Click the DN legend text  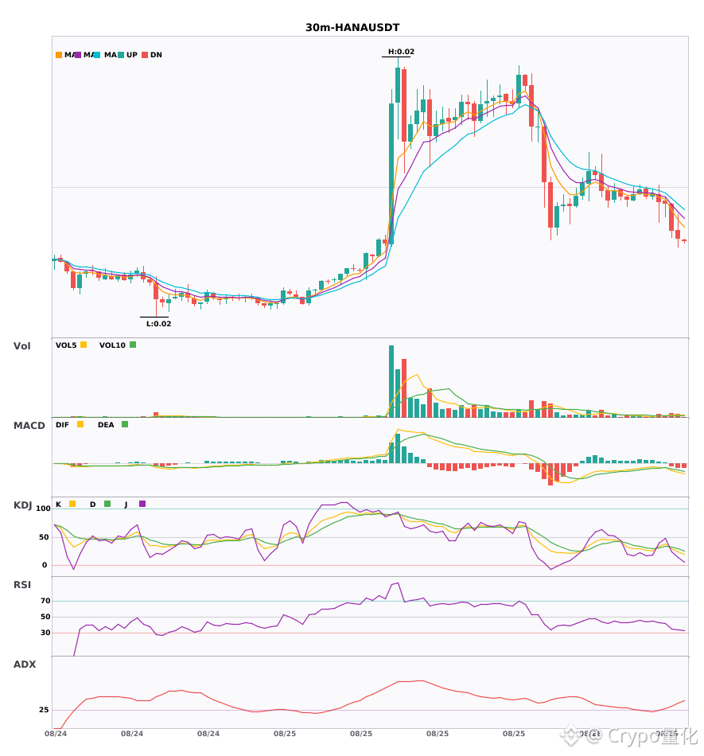click(x=156, y=55)
